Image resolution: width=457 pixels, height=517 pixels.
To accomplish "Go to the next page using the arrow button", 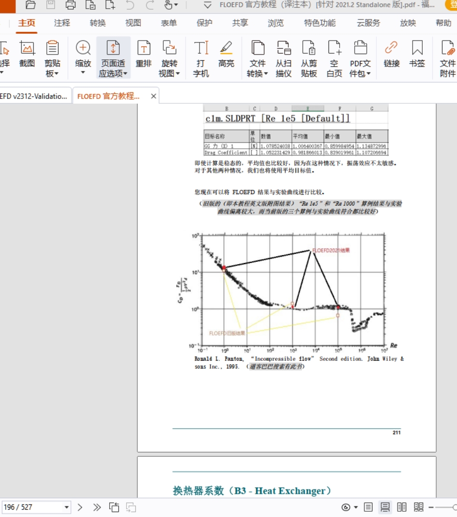I will click(80, 507).
